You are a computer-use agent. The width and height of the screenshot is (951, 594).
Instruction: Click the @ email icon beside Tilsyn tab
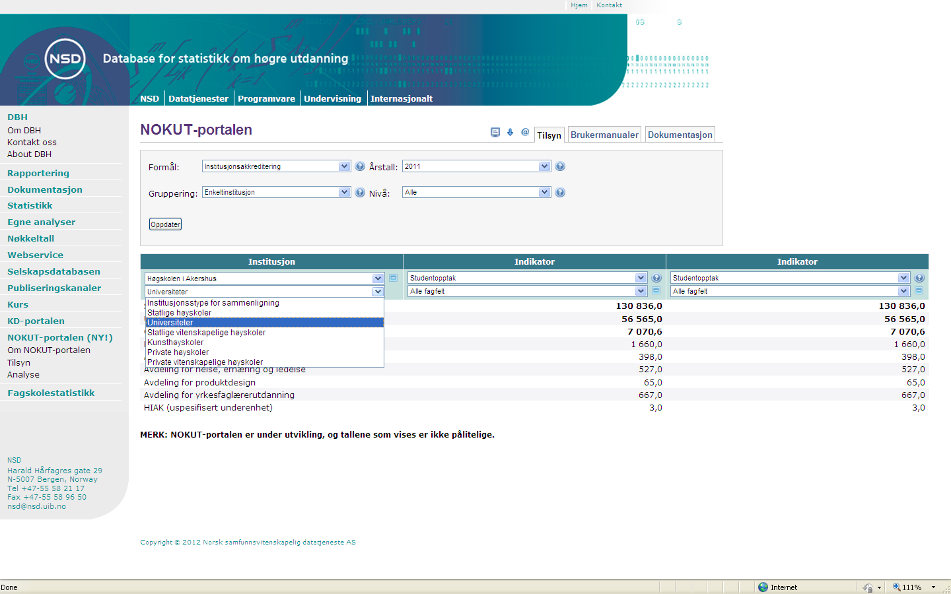pos(525,132)
